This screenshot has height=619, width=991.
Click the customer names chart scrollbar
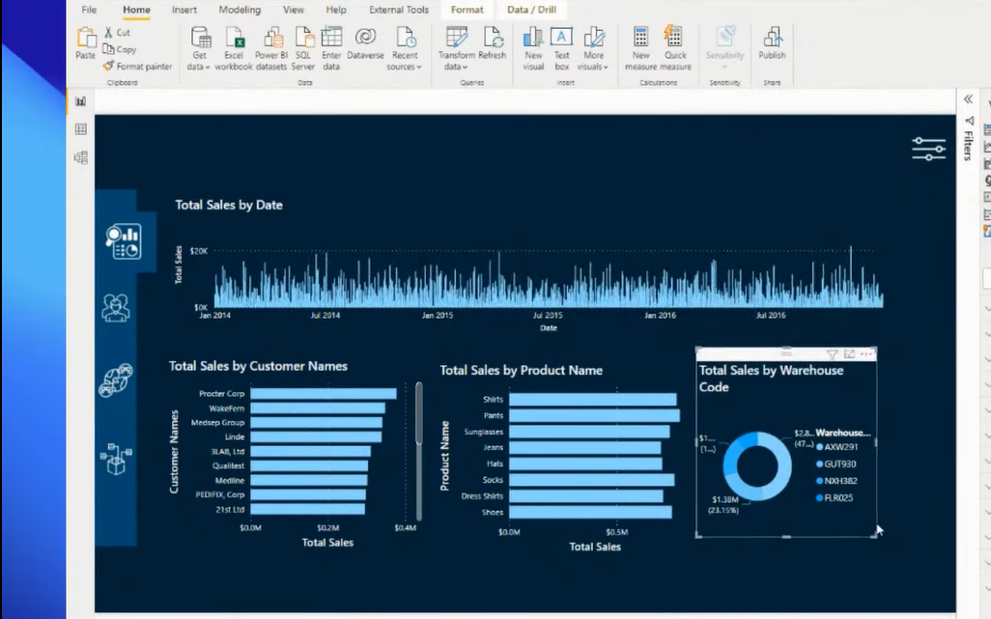point(418,413)
